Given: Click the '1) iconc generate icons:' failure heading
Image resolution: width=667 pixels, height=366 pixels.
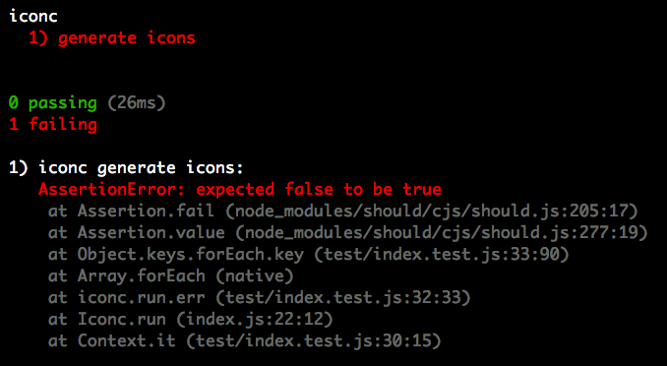Looking at the screenshot, I should pos(126,167).
